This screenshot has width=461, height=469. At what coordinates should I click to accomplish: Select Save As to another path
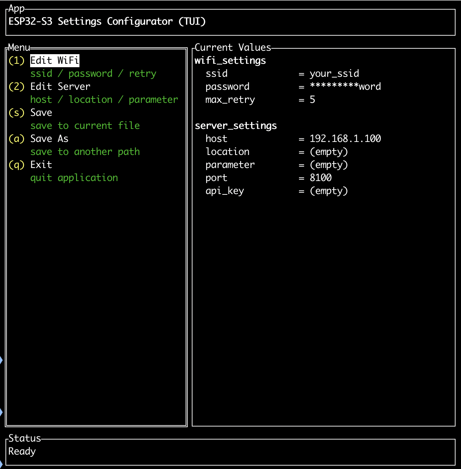[49, 139]
